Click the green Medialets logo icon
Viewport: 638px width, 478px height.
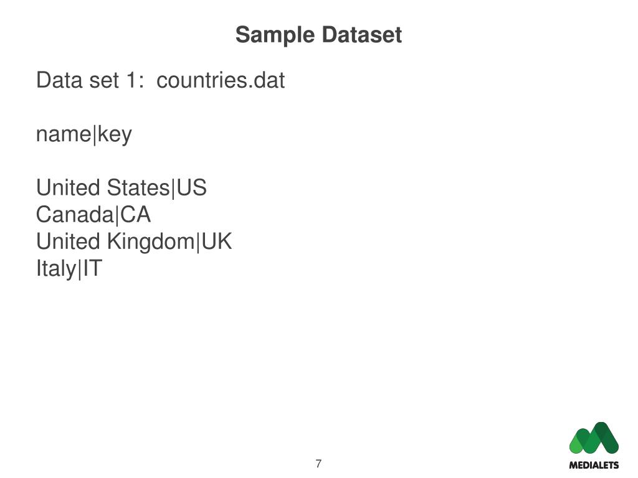click(x=594, y=438)
